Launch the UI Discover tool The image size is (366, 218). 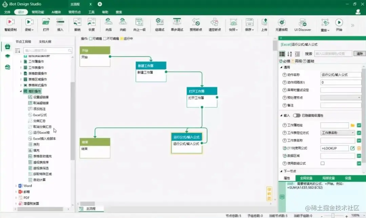click(x=303, y=24)
